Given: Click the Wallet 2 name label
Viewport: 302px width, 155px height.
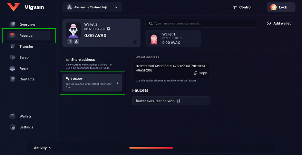Looking at the screenshot, I should 91,25.
